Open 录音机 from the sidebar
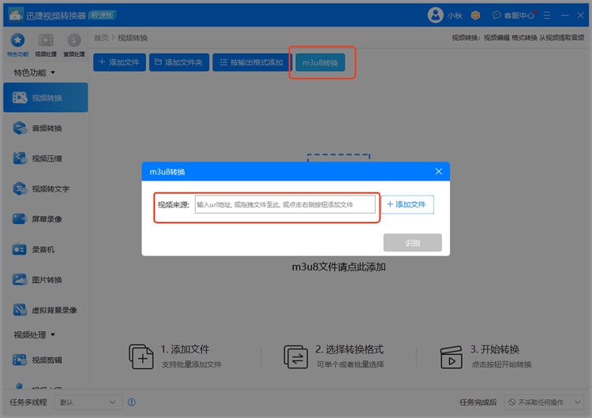Viewport: 592px width, 418px height. point(46,249)
